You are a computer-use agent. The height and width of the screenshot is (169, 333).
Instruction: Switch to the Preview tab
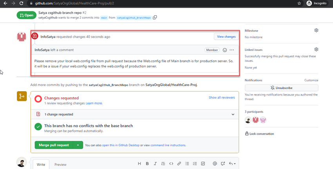(60, 164)
